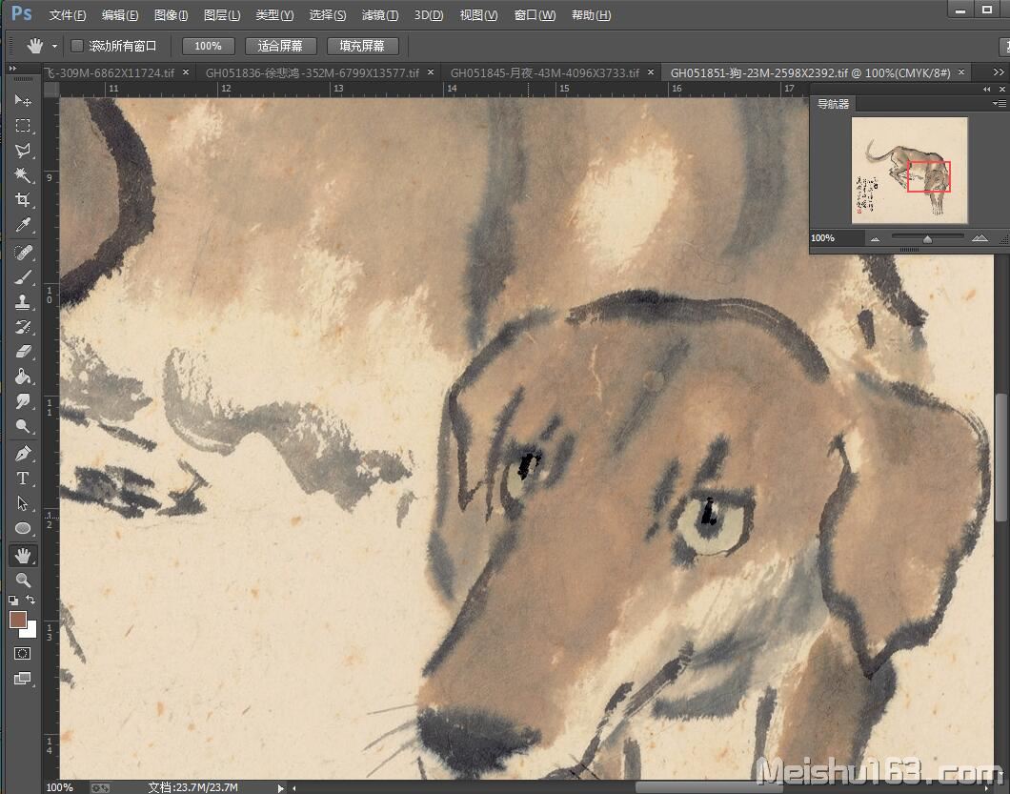The image size is (1010, 794).
Task: Adjust the Navigator zoom slider
Action: [927, 239]
